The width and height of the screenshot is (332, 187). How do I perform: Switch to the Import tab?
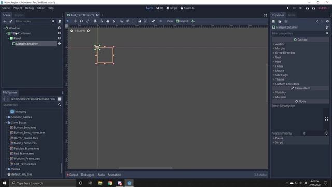click(19, 15)
